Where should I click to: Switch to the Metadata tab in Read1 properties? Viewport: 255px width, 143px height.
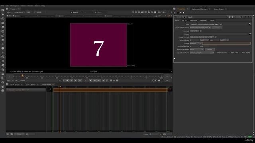[204, 21]
